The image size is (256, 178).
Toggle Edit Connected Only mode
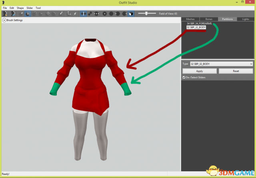tap(90, 13)
